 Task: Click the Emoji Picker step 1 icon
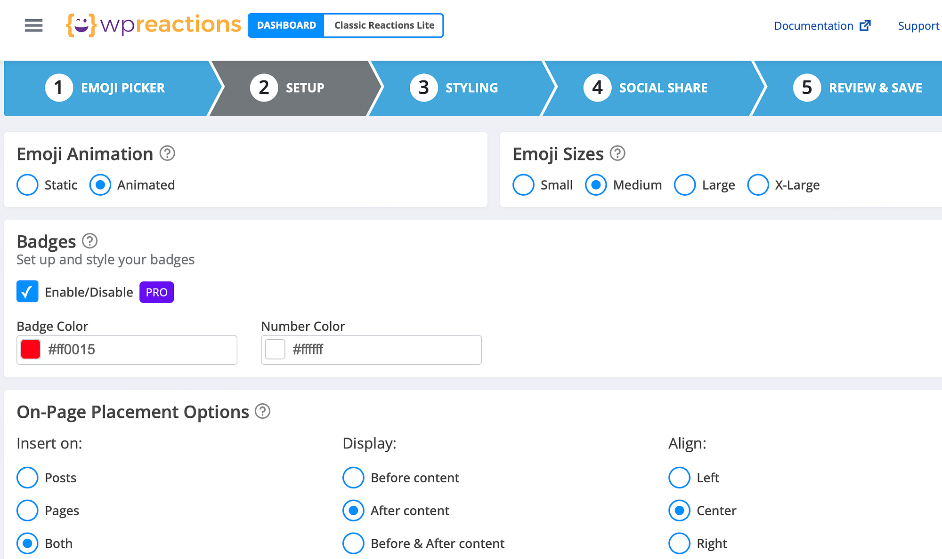point(57,87)
